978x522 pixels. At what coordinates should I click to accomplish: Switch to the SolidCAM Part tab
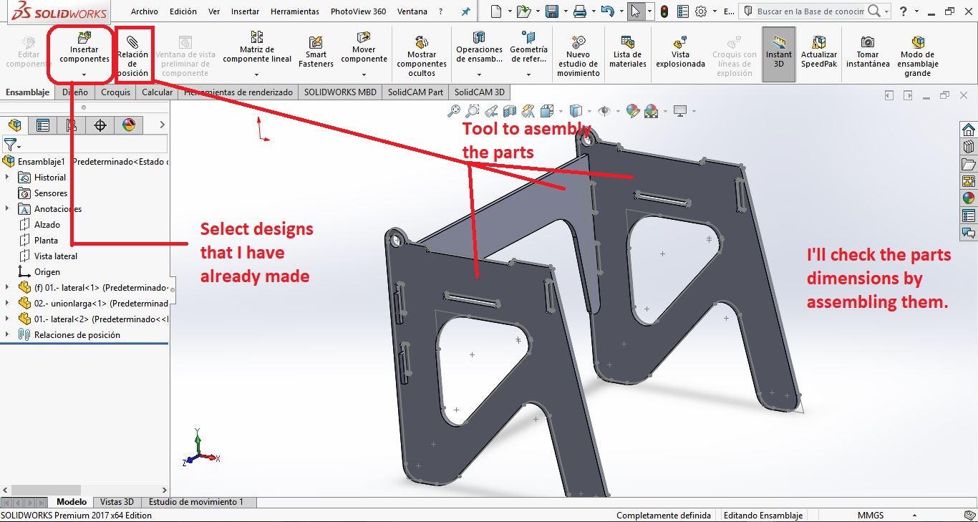[x=415, y=92]
